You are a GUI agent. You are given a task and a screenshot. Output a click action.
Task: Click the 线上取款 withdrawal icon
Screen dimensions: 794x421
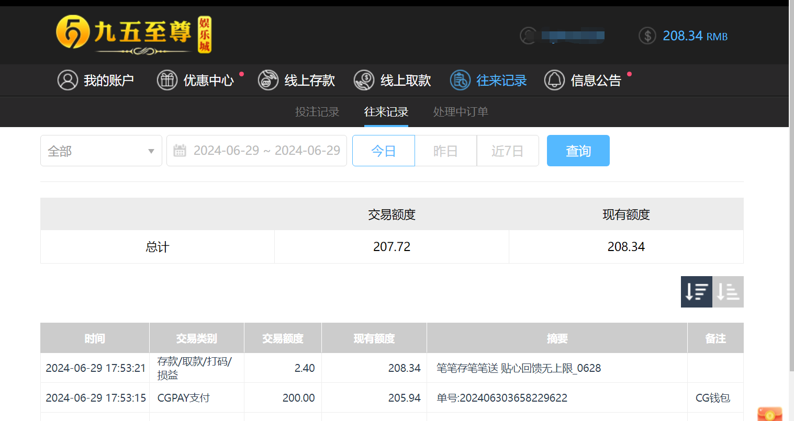(x=363, y=80)
